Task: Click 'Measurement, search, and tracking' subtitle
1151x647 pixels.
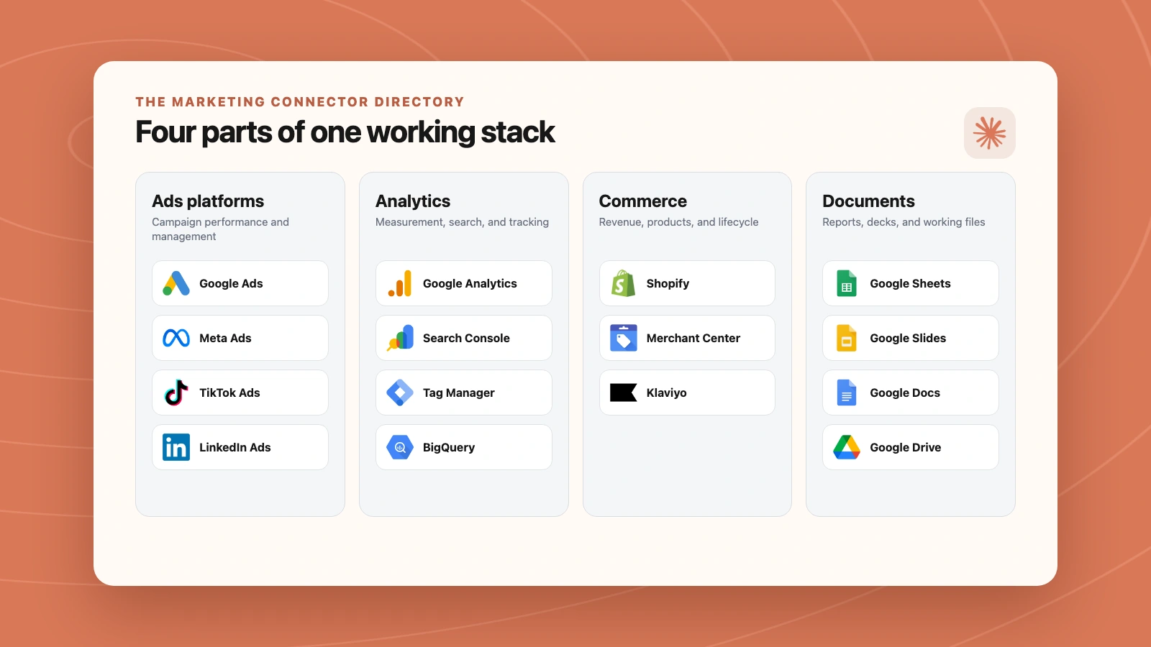Action: point(462,222)
